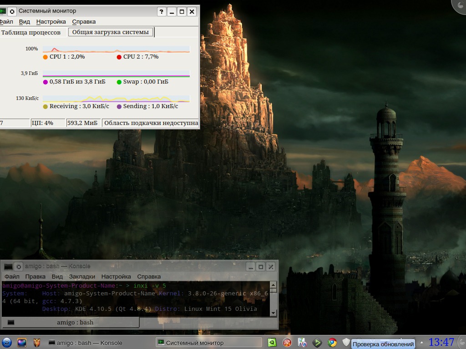
Task: Click the green arrow tray icon
Action: point(317,343)
